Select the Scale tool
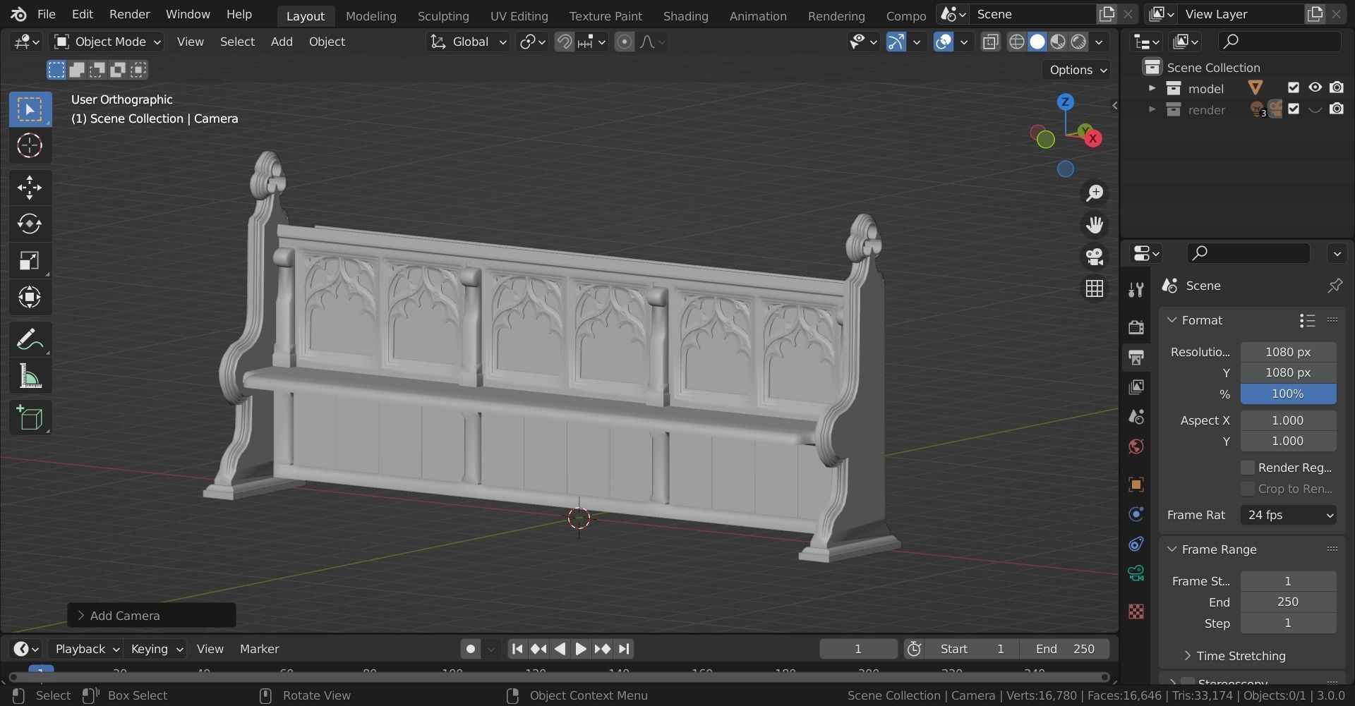The height and width of the screenshot is (706, 1355). pyautogui.click(x=30, y=260)
